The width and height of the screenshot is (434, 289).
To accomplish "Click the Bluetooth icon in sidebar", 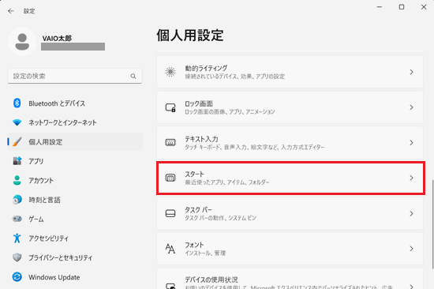I will point(17,103).
